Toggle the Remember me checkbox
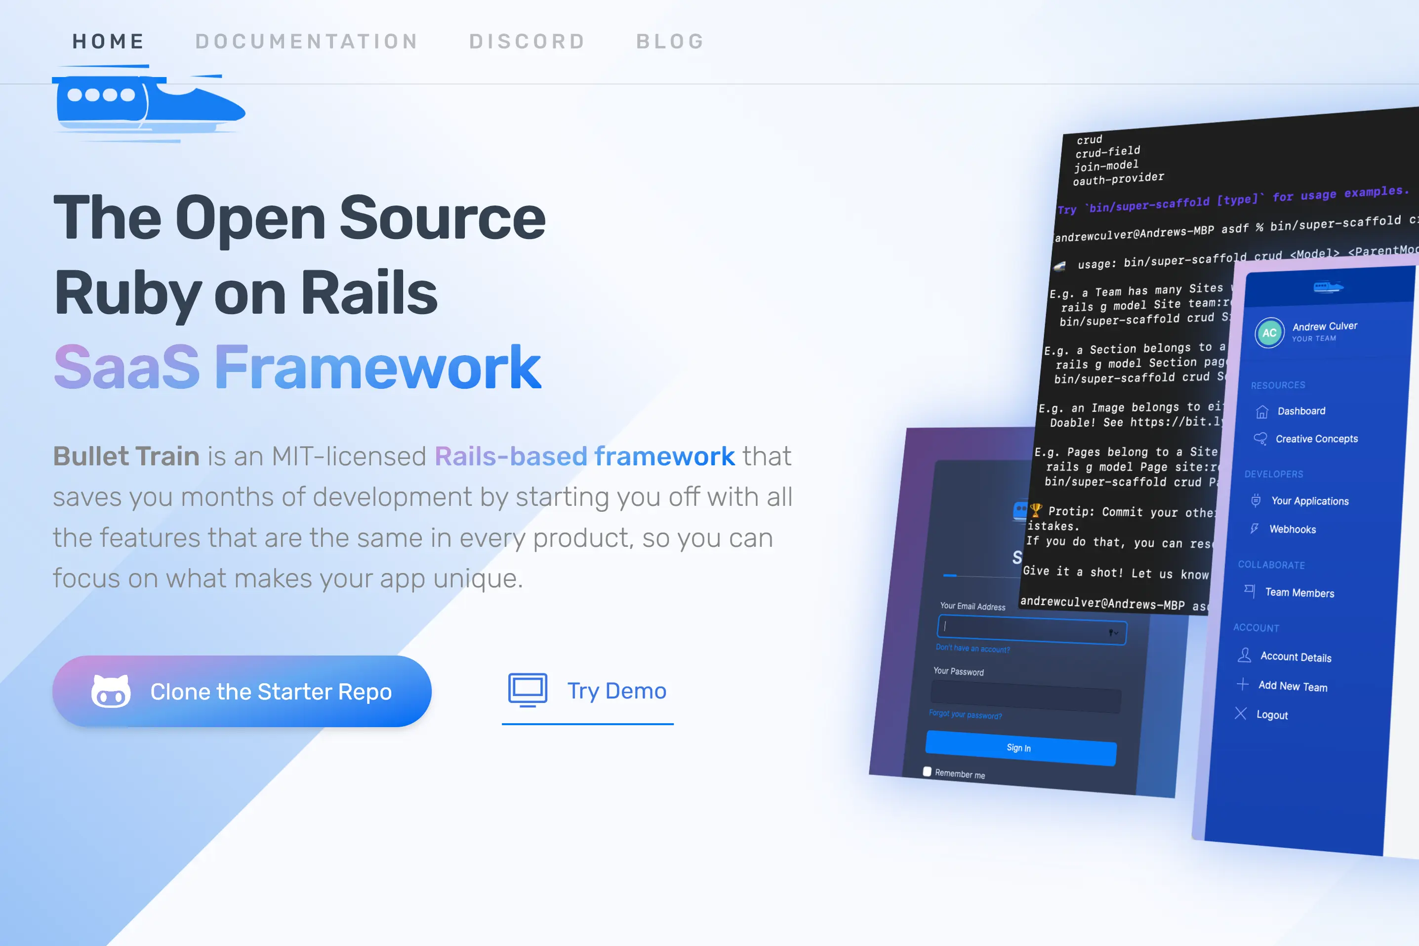This screenshot has height=946, width=1419. tap(927, 771)
